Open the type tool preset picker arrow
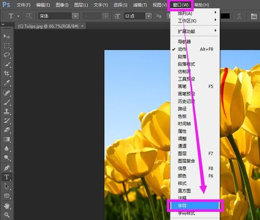260x220 pixels. tap(18, 16)
